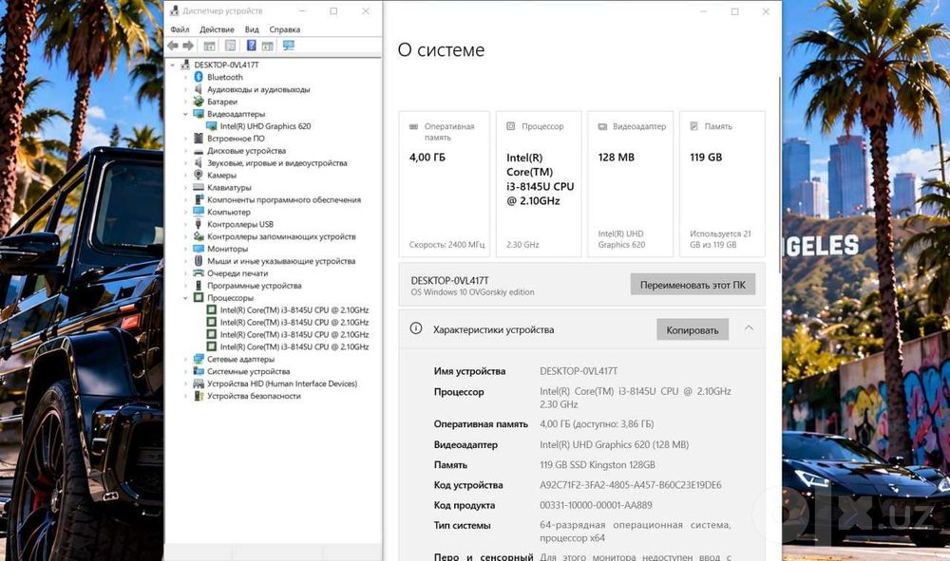Maximize the Диспетчер устройств window
The height and width of the screenshot is (561, 950).
(333, 10)
